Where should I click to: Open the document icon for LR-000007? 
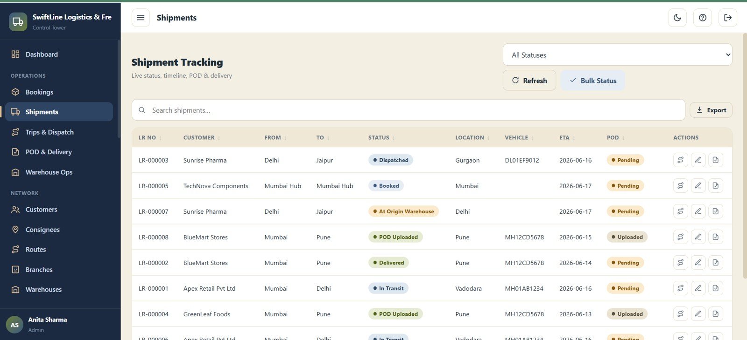(716, 211)
